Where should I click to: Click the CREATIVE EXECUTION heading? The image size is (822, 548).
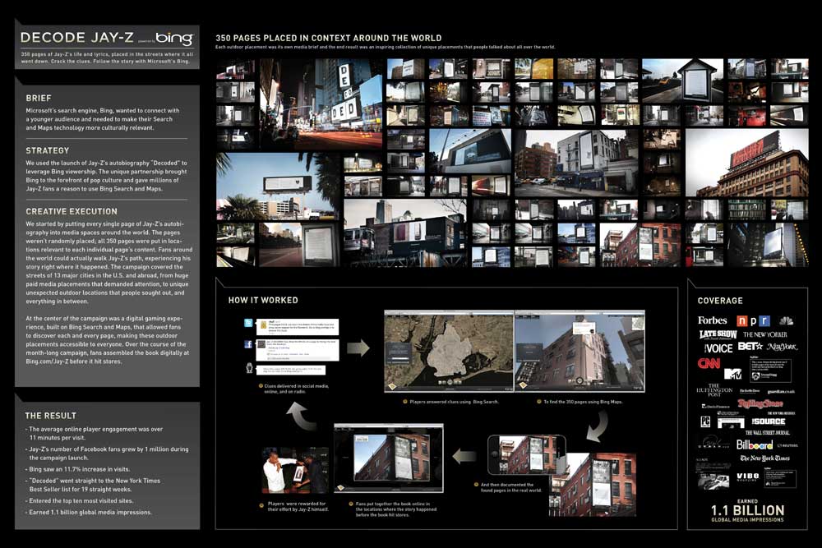[x=72, y=212]
